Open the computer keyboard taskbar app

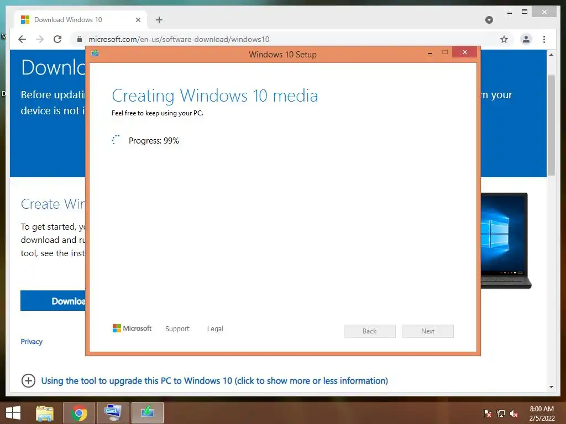113,413
